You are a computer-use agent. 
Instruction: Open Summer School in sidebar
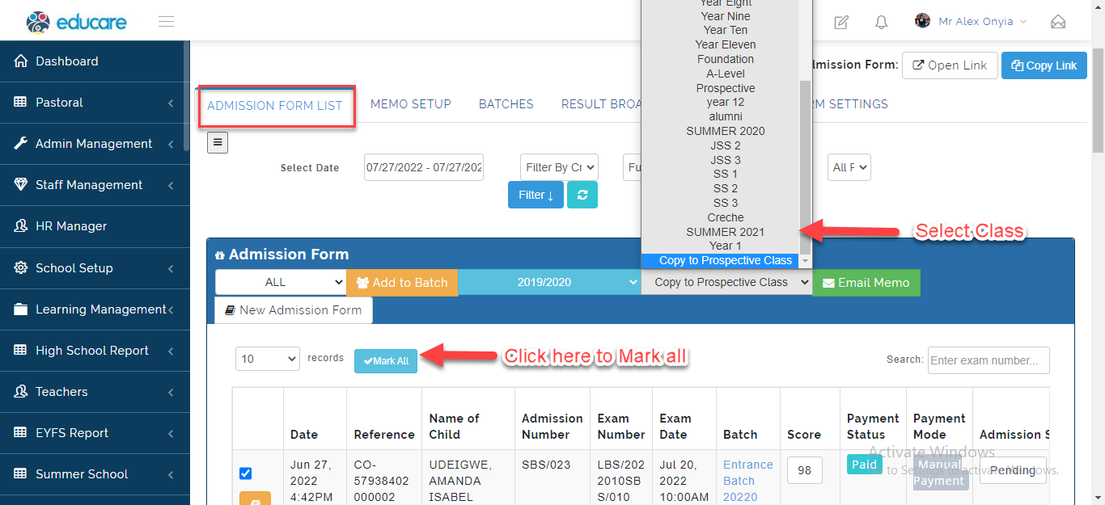click(x=95, y=474)
